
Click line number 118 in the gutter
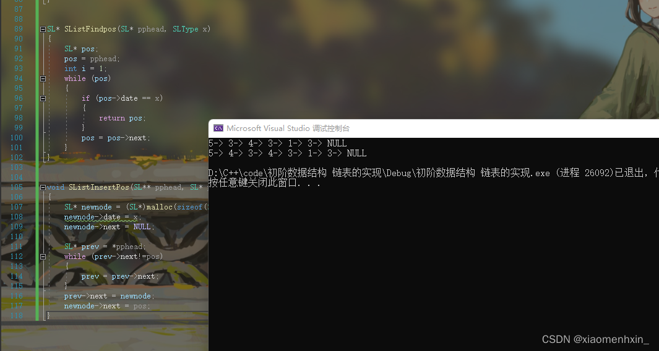[x=16, y=316]
